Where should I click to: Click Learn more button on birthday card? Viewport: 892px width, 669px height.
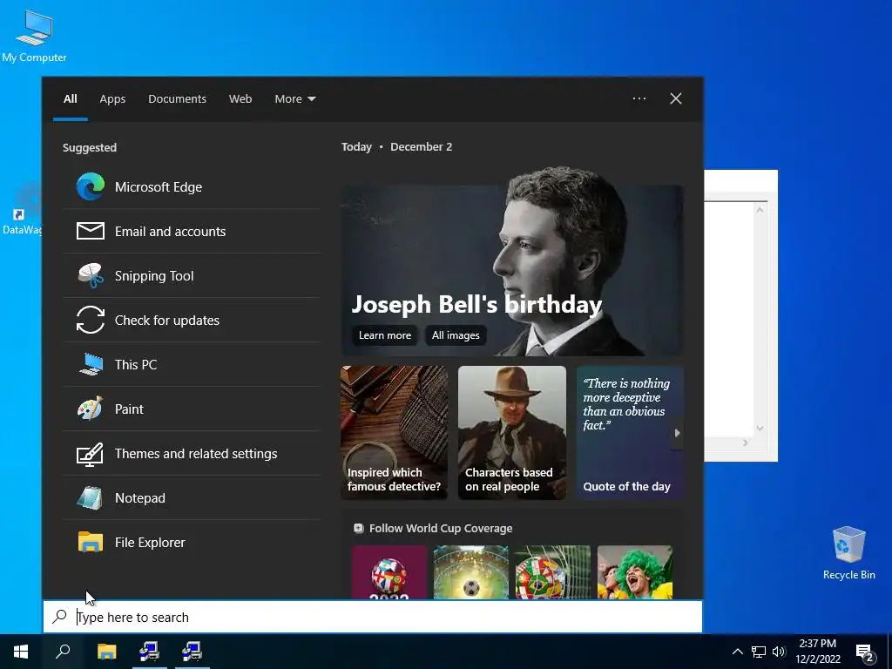(x=384, y=335)
